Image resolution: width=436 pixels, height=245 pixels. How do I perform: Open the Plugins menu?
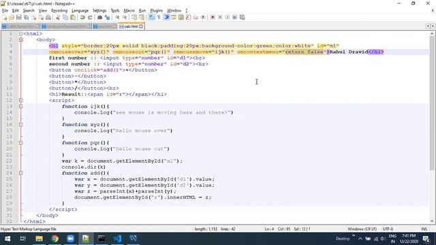156,11
